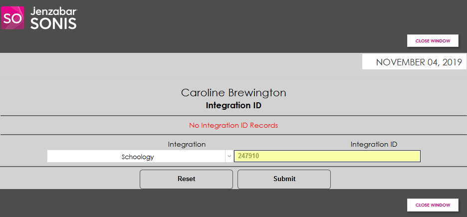This screenshot has width=467, height=217.
Task: Click the top CLOSE WINDOW button
Action: coord(433,41)
